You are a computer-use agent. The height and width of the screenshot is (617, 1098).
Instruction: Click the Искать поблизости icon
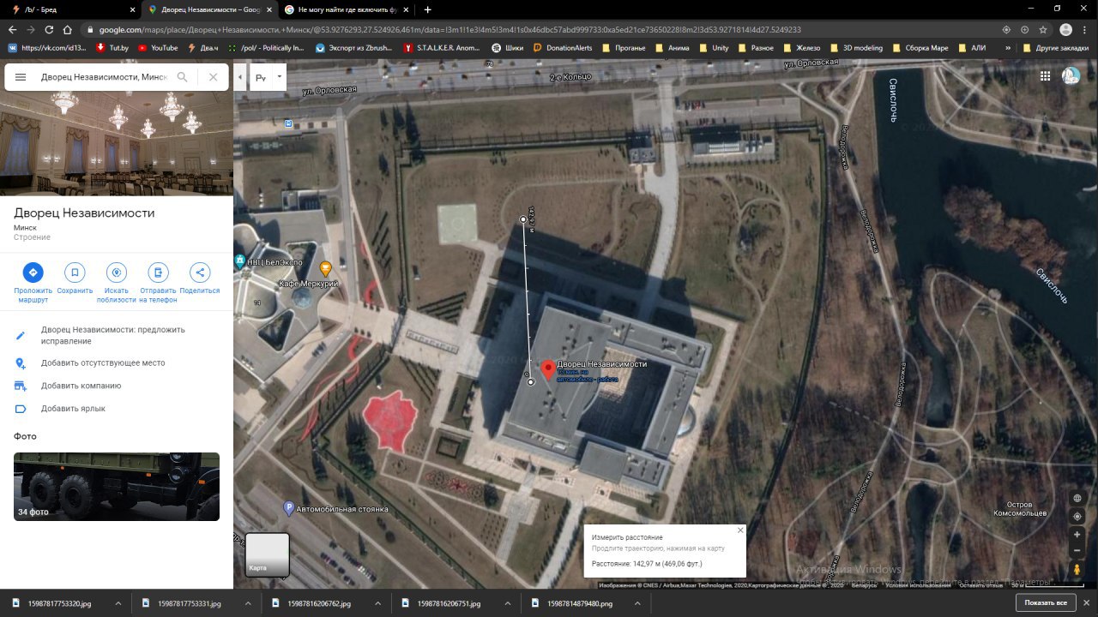(x=117, y=273)
